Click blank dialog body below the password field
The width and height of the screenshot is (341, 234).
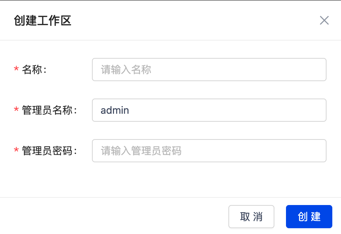170,180
